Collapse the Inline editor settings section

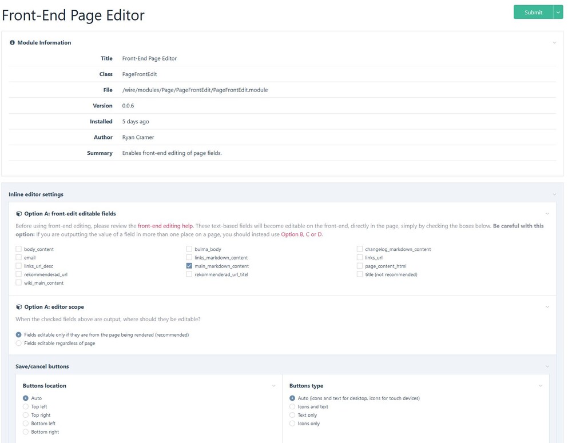pyautogui.click(x=554, y=194)
